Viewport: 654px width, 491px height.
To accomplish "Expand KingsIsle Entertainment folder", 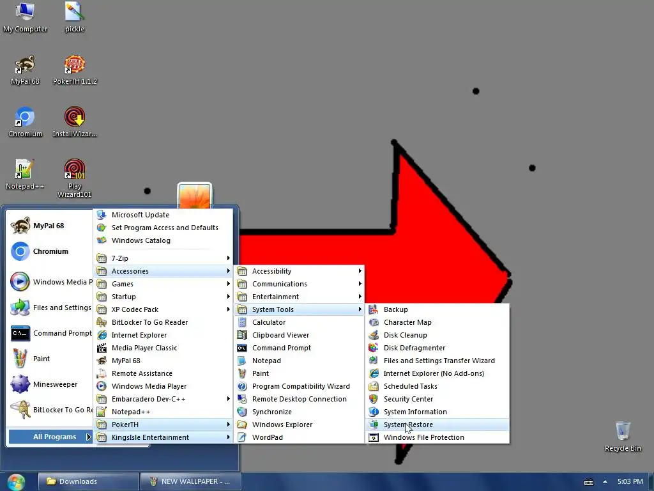I will (163, 437).
